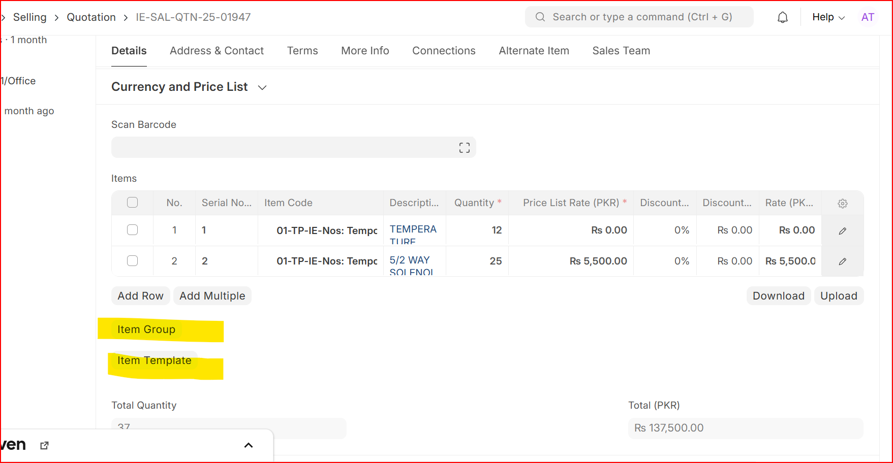Download the items table
This screenshot has width=893, height=463.
click(x=779, y=295)
